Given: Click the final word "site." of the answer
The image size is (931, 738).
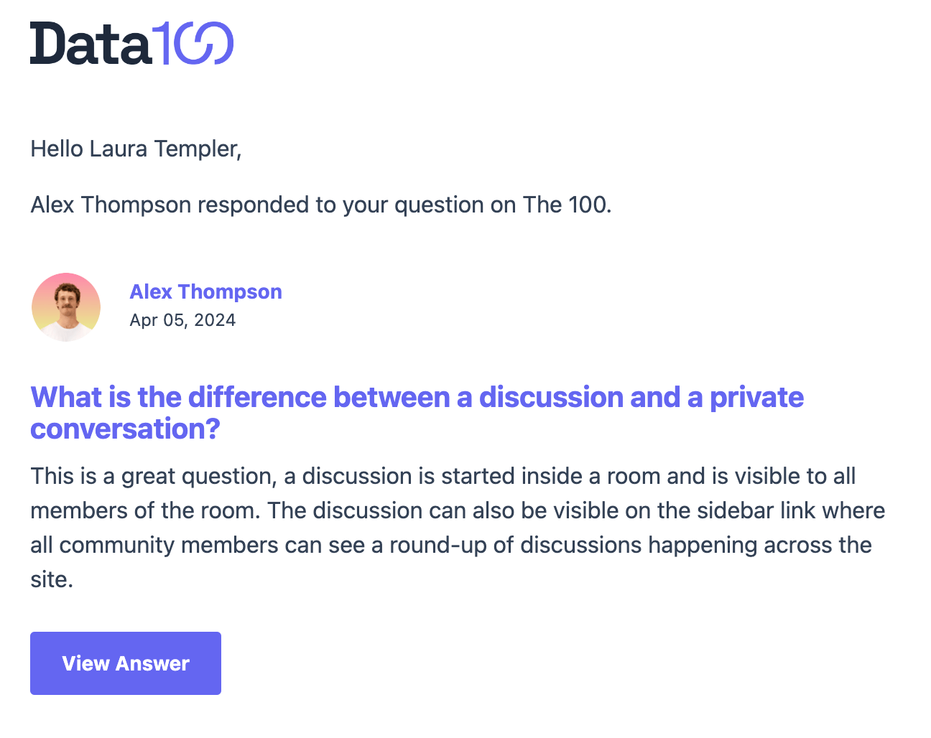Looking at the screenshot, I should coord(52,579).
